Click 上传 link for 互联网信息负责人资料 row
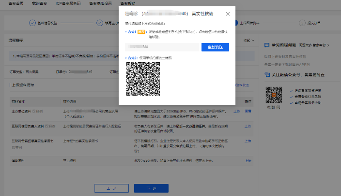The image size is (341, 196). pyautogui.click(x=248, y=126)
